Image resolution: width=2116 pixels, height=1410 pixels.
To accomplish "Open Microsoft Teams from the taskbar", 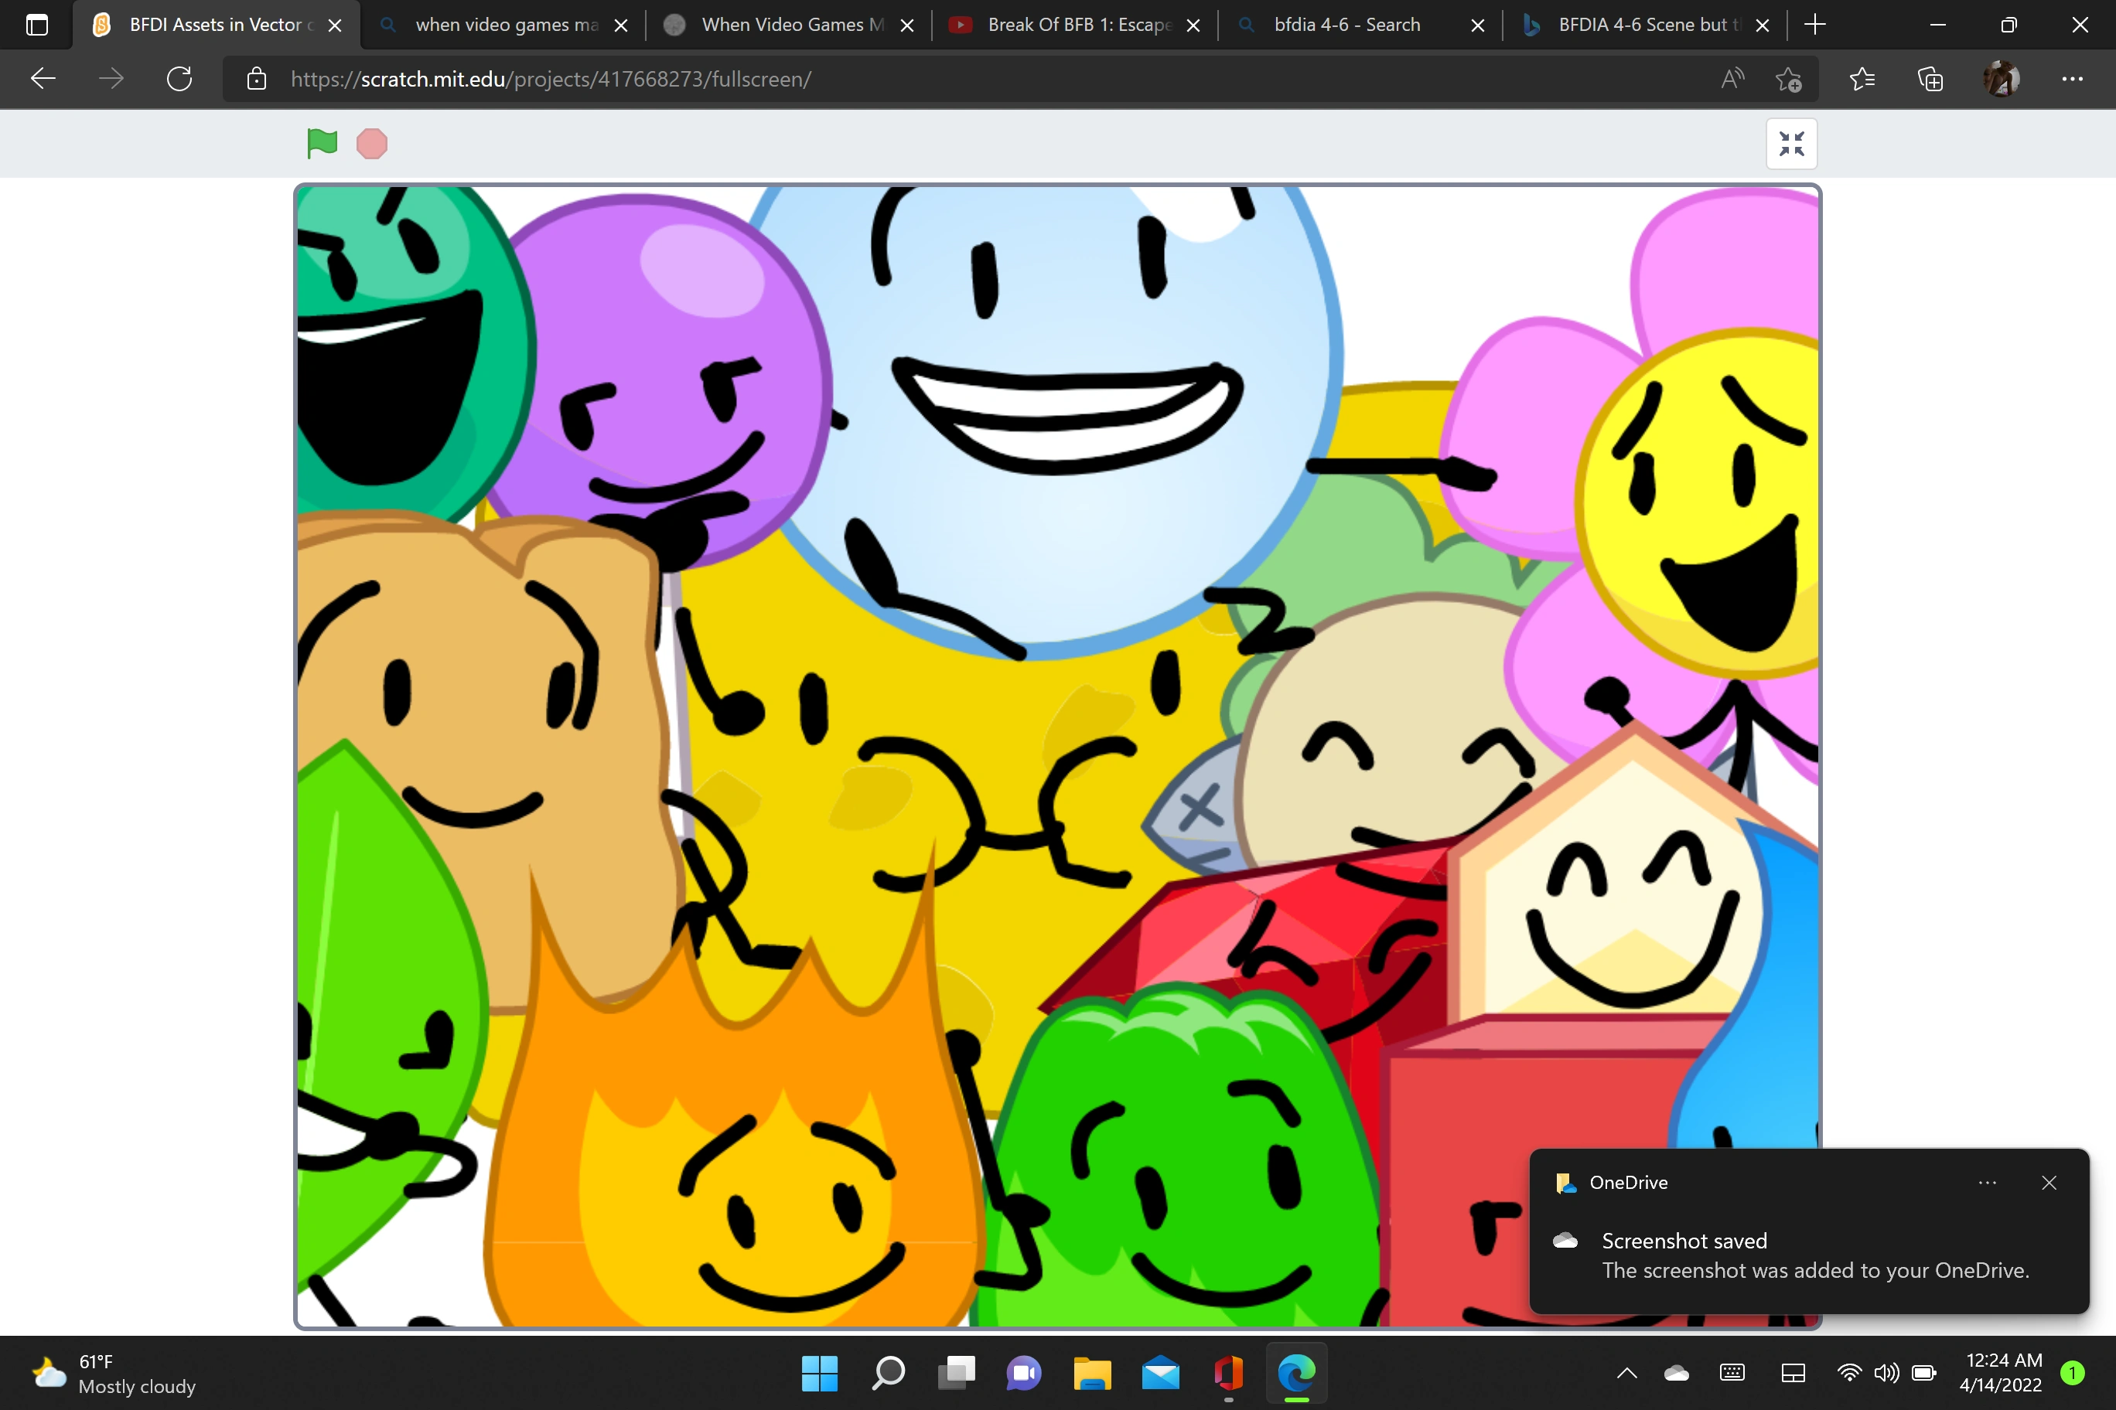I will pos(1024,1374).
